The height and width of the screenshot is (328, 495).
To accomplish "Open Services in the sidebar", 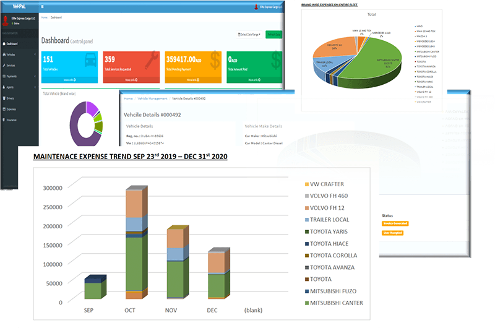I will (x=19, y=66).
